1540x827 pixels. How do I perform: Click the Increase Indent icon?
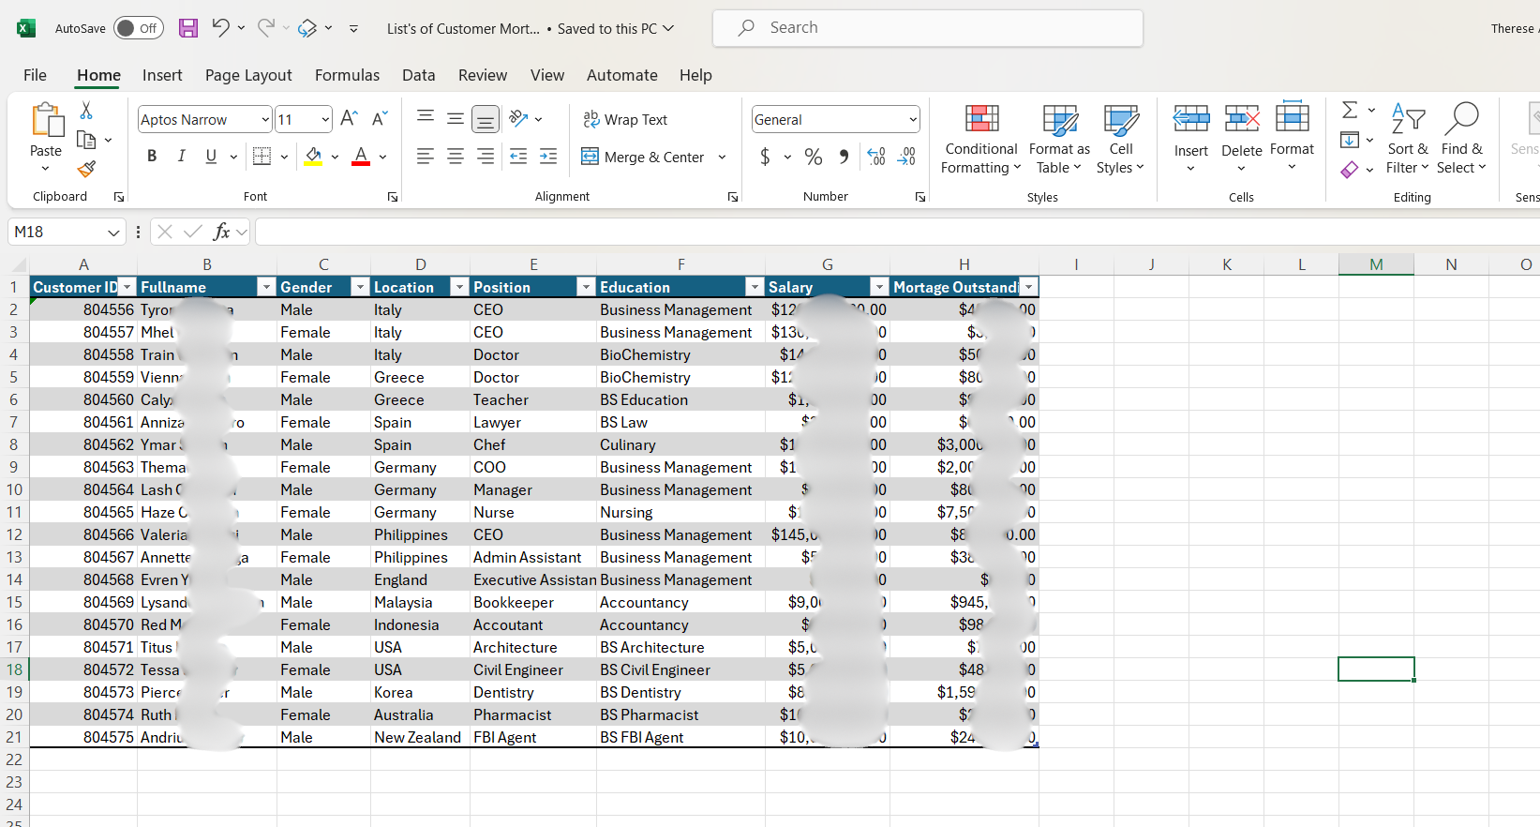pos(548,157)
